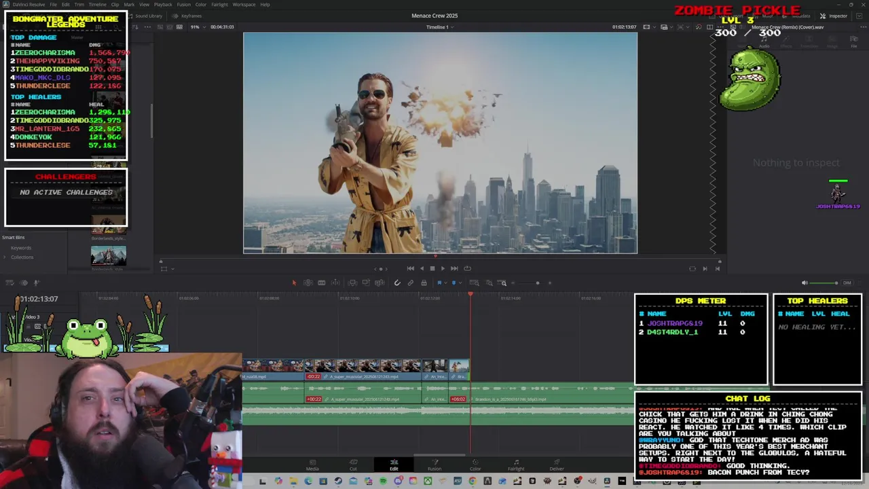Toggle timeline Snapping magnet icon
The image size is (869, 489).
[397, 283]
